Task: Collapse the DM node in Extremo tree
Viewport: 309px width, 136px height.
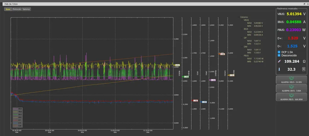Action: click(242, 47)
